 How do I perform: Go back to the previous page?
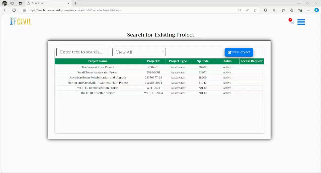[6, 10]
